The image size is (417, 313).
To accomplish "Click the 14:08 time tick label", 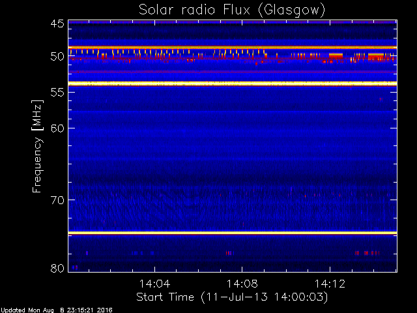I will pos(242,284).
